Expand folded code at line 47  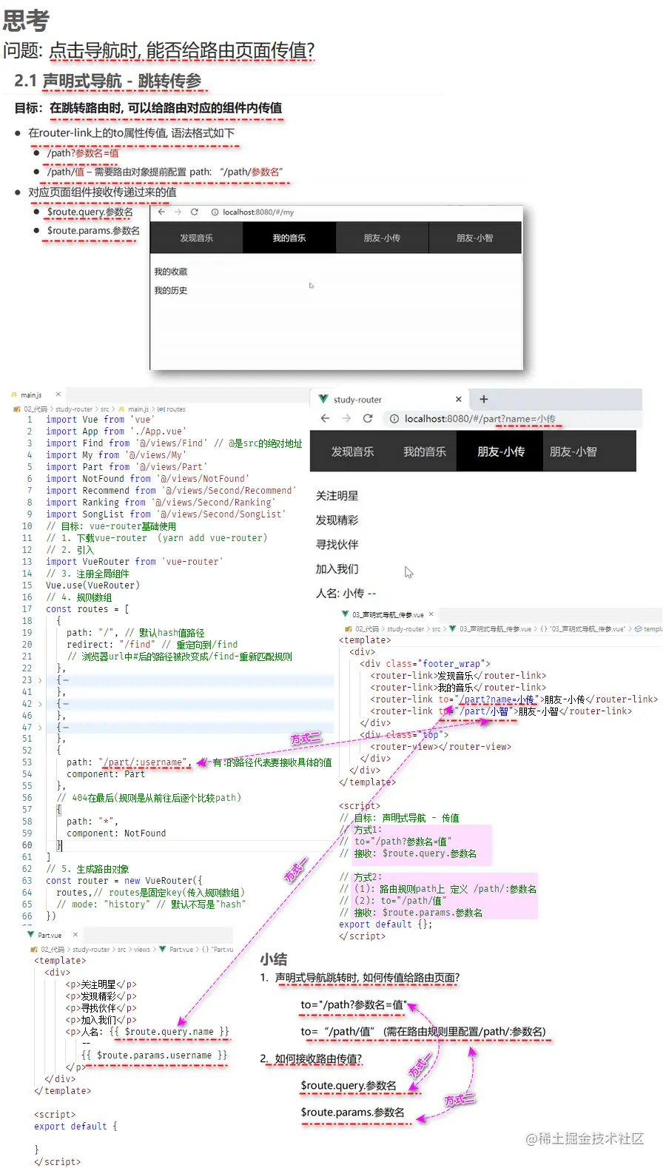click(x=40, y=728)
